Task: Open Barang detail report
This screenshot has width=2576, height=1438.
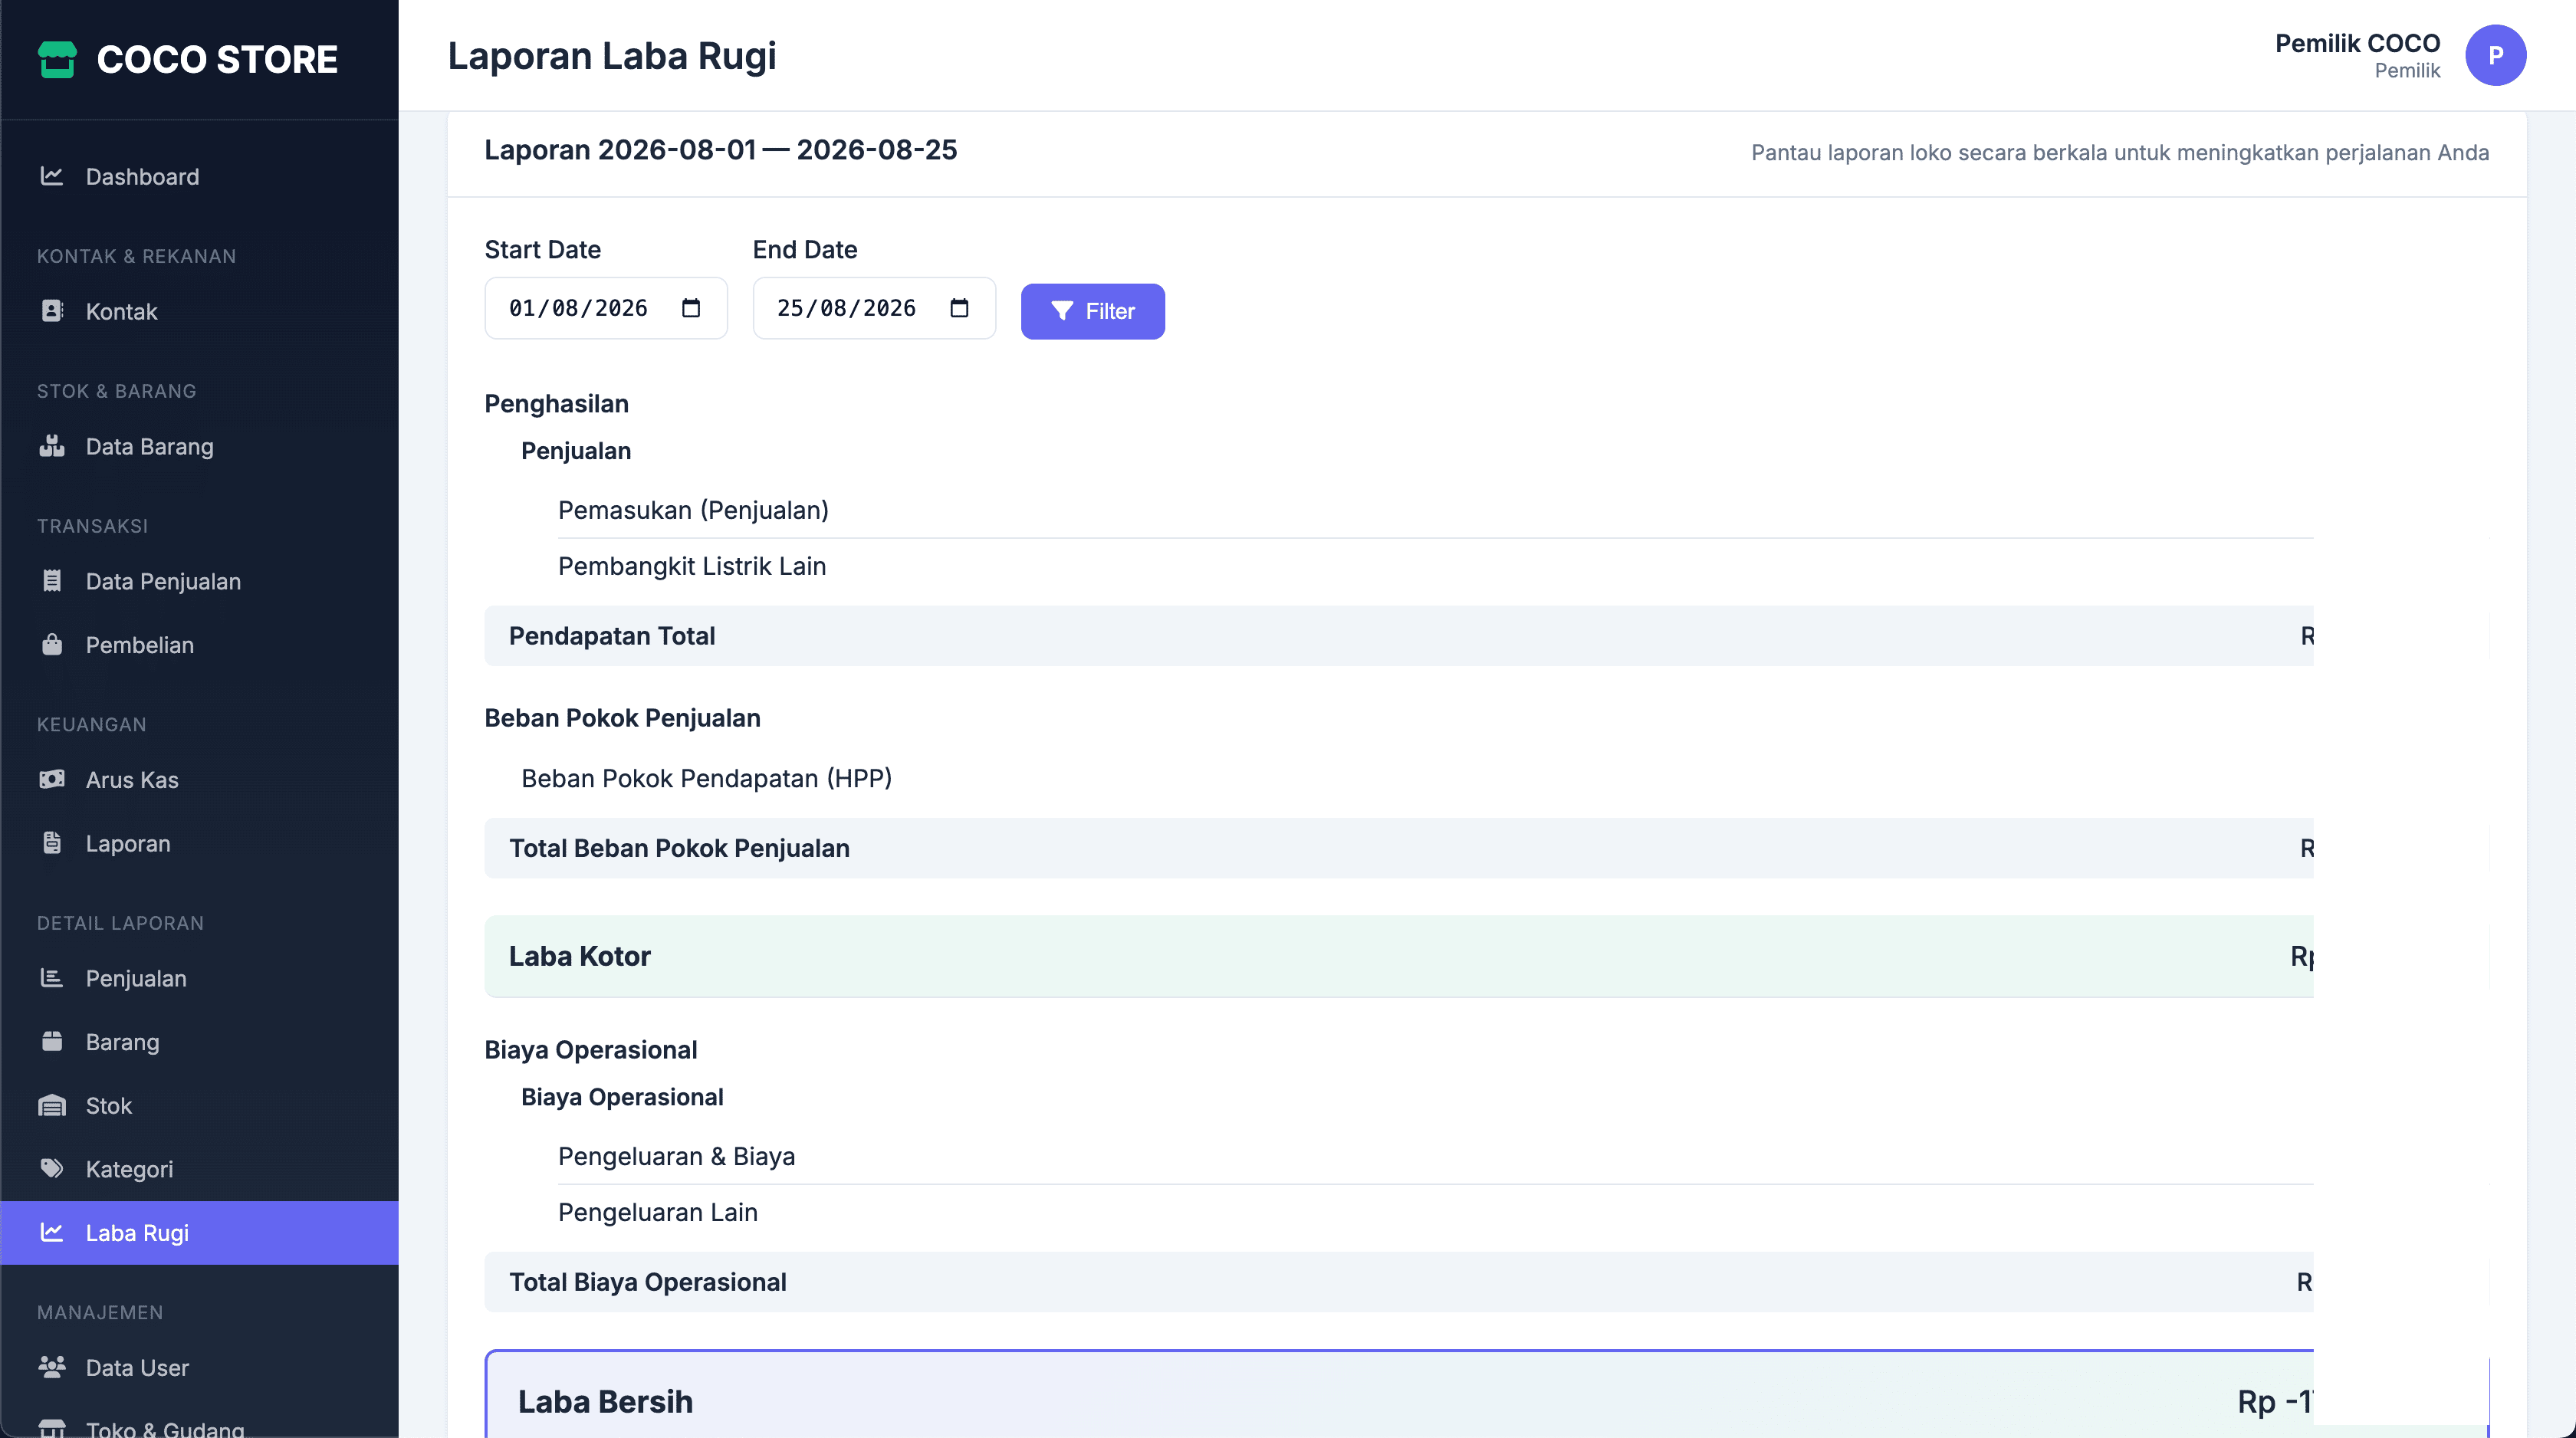Action: [200, 1042]
